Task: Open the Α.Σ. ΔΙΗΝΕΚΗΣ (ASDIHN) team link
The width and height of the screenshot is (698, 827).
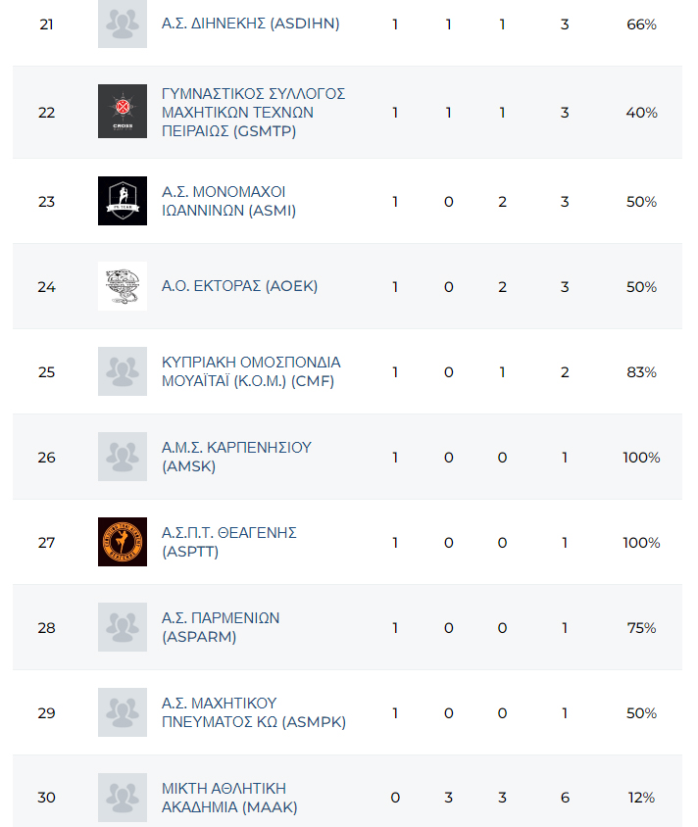Action: pyautogui.click(x=250, y=24)
